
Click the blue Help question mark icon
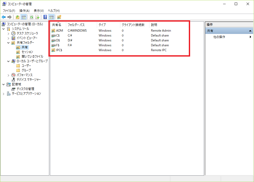click(45, 17)
